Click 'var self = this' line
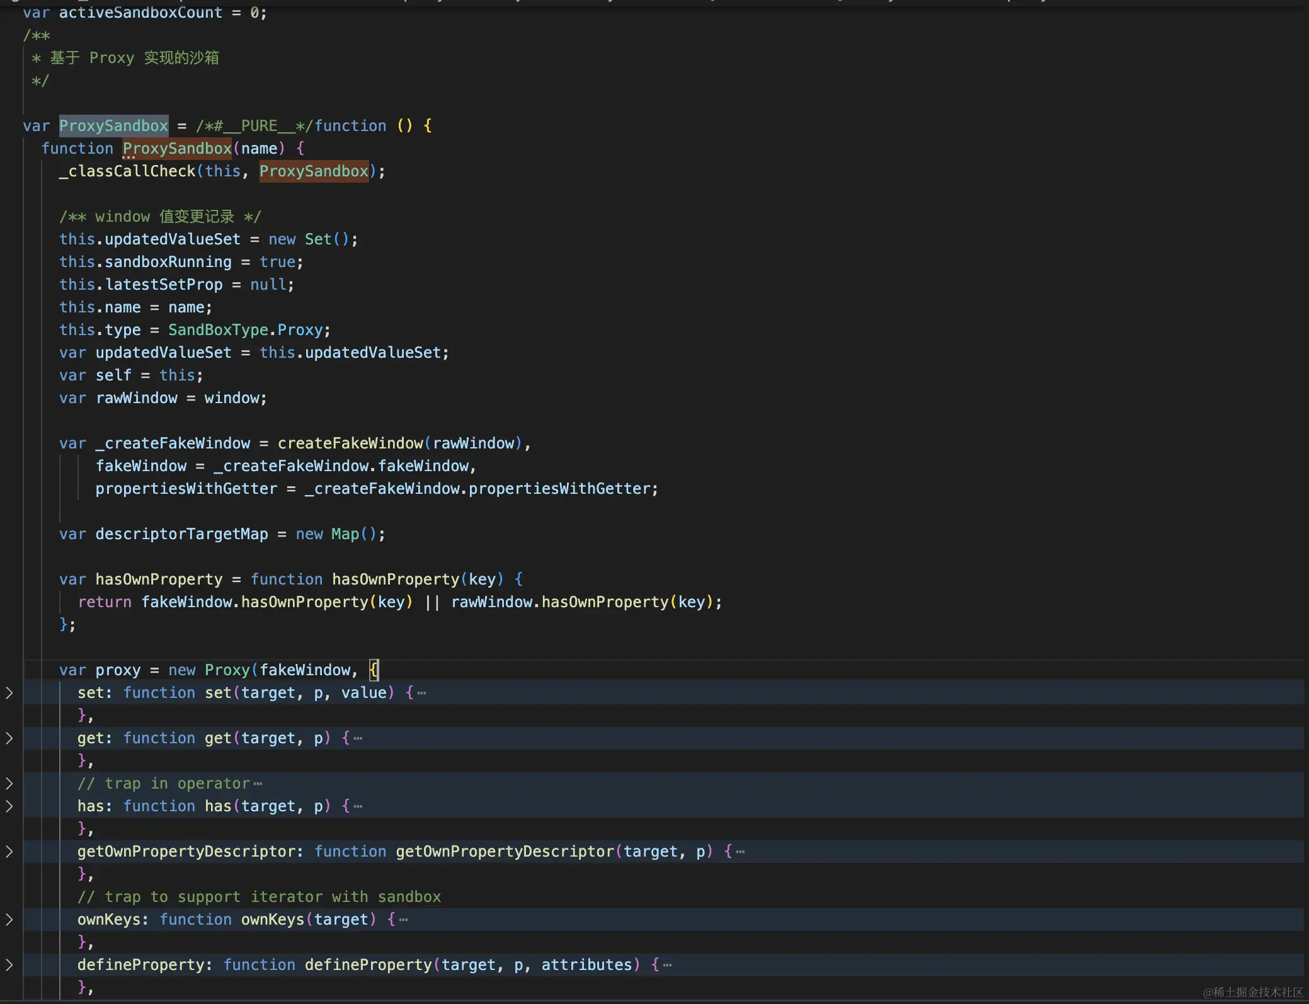The height and width of the screenshot is (1004, 1309). coord(132,375)
